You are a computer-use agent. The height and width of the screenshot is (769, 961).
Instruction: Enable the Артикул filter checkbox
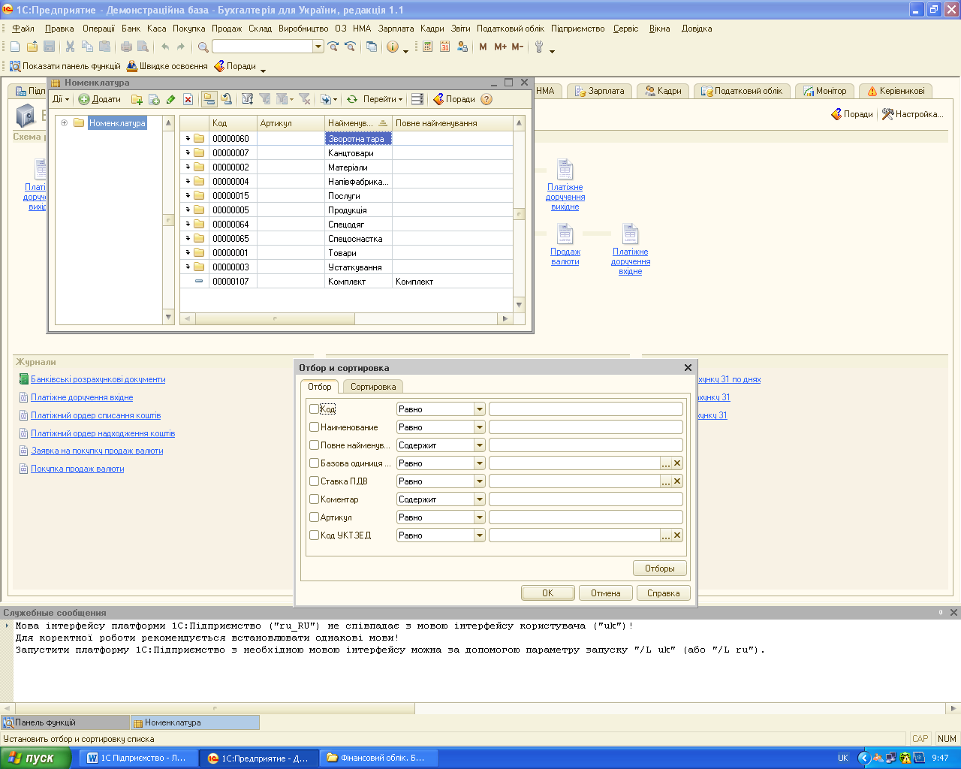tap(315, 517)
